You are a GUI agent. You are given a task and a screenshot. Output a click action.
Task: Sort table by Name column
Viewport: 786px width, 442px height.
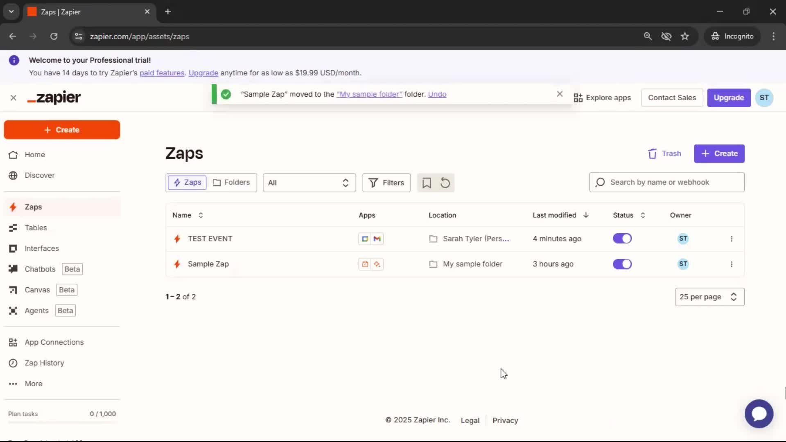187,215
